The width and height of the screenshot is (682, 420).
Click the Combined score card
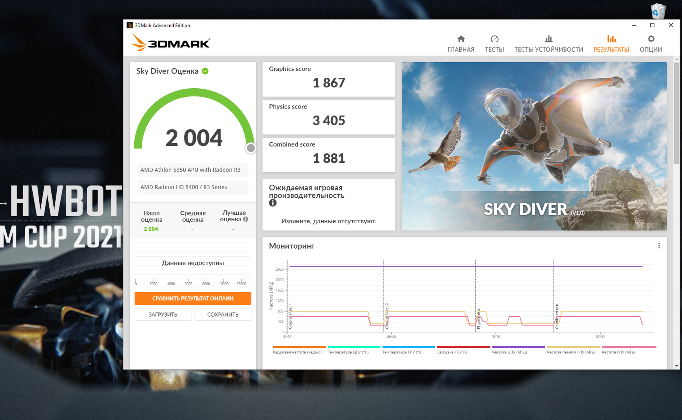coord(329,155)
